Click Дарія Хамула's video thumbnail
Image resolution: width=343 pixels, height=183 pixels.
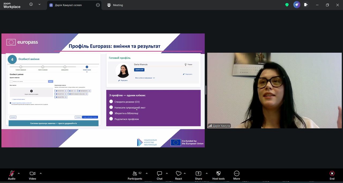tap(274, 90)
